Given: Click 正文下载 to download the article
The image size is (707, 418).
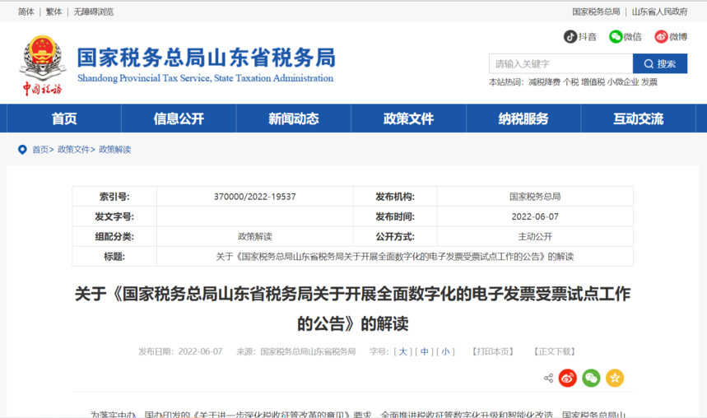Looking at the screenshot, I should click(x=555, y=352).
